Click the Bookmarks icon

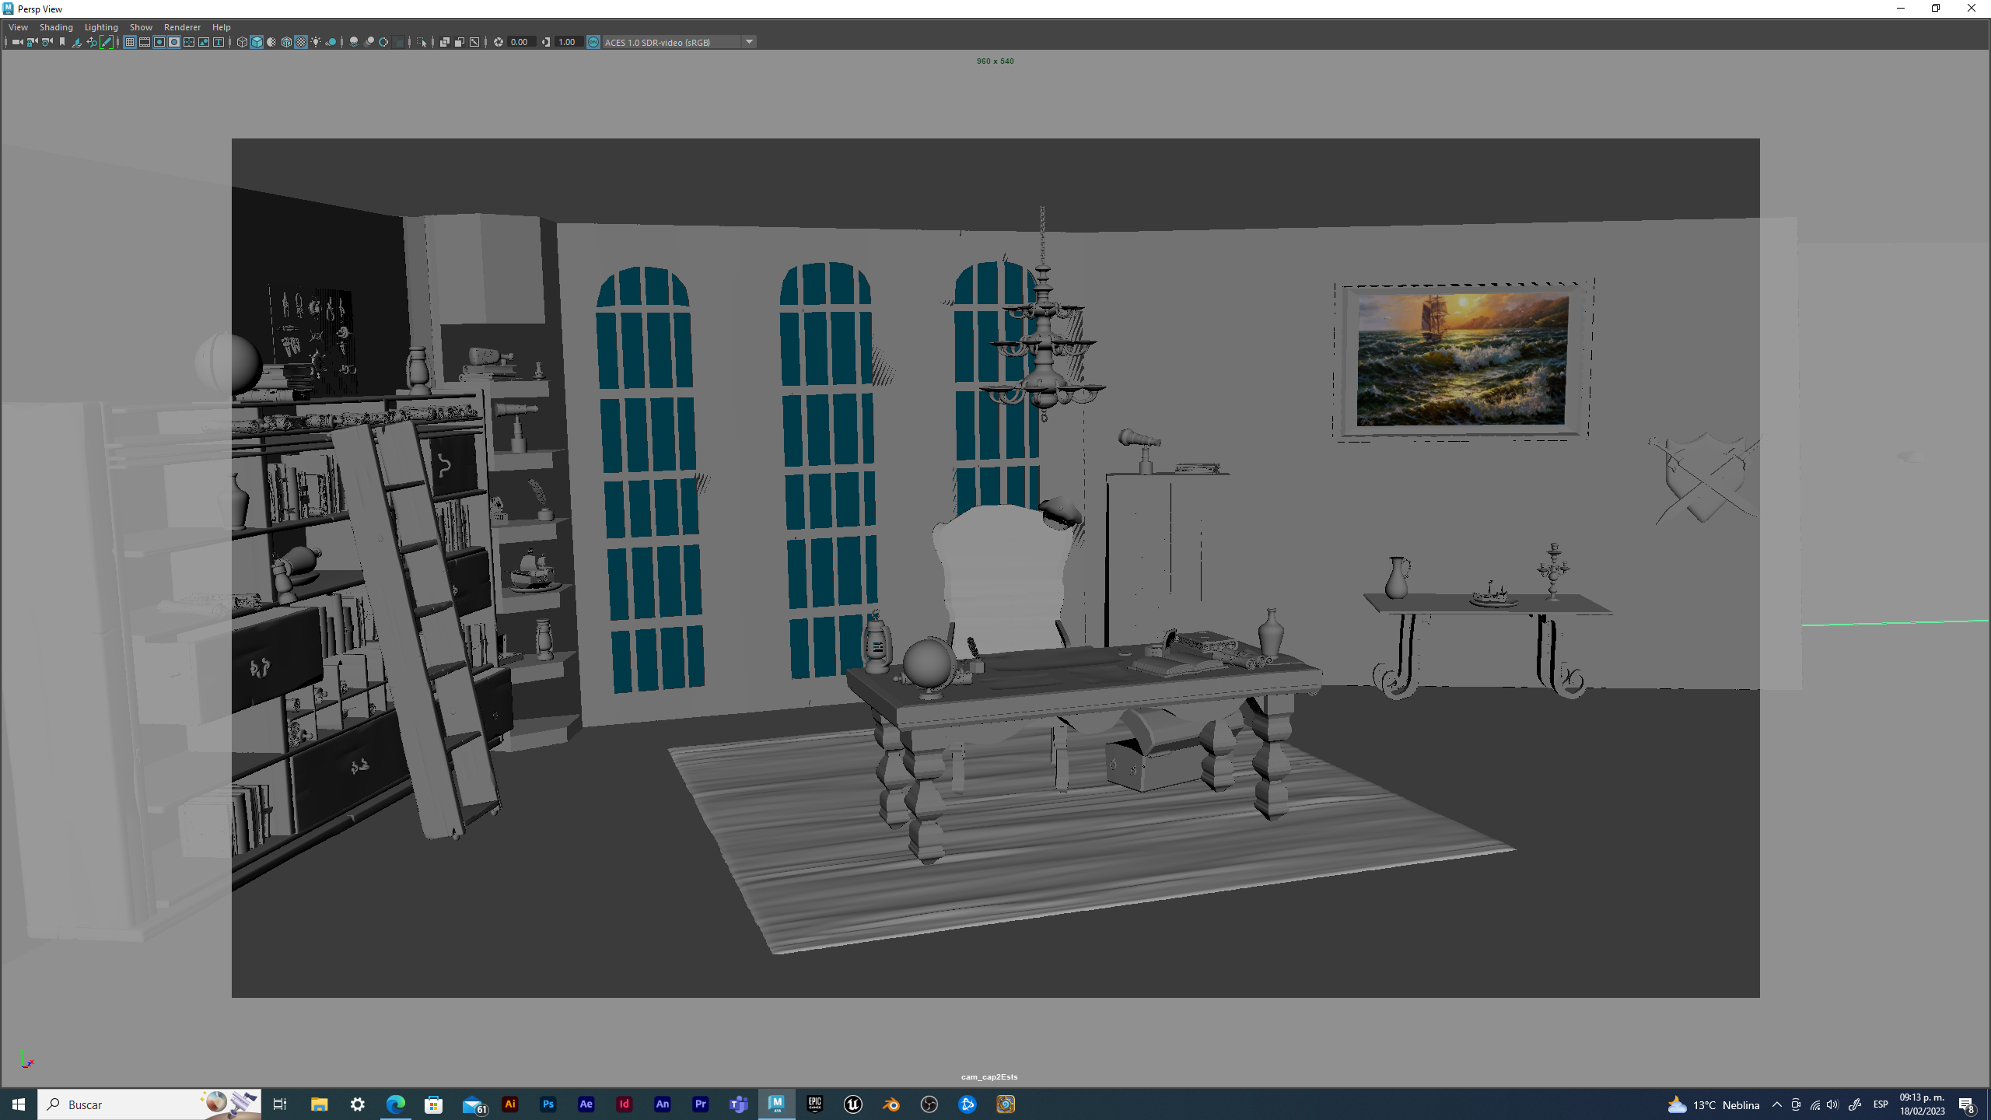click(x=62, y=42)
